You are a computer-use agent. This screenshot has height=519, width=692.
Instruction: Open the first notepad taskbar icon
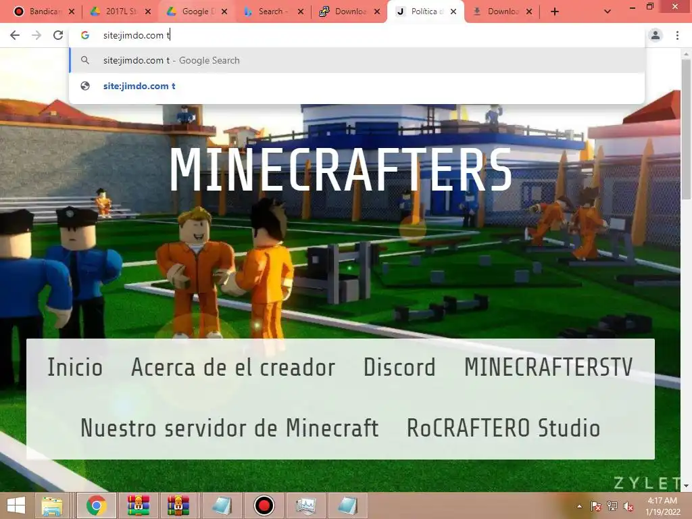(x=222, y=505)
